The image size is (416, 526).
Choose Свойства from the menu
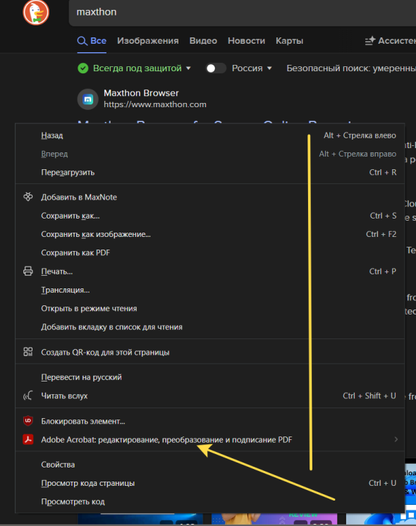(x=209, y=465)
